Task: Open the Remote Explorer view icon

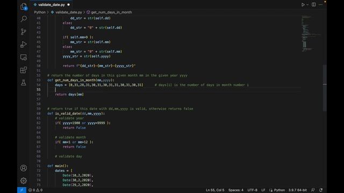Action: (24, 57)
